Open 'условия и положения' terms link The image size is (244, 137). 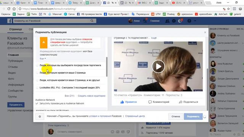[100, 116]
